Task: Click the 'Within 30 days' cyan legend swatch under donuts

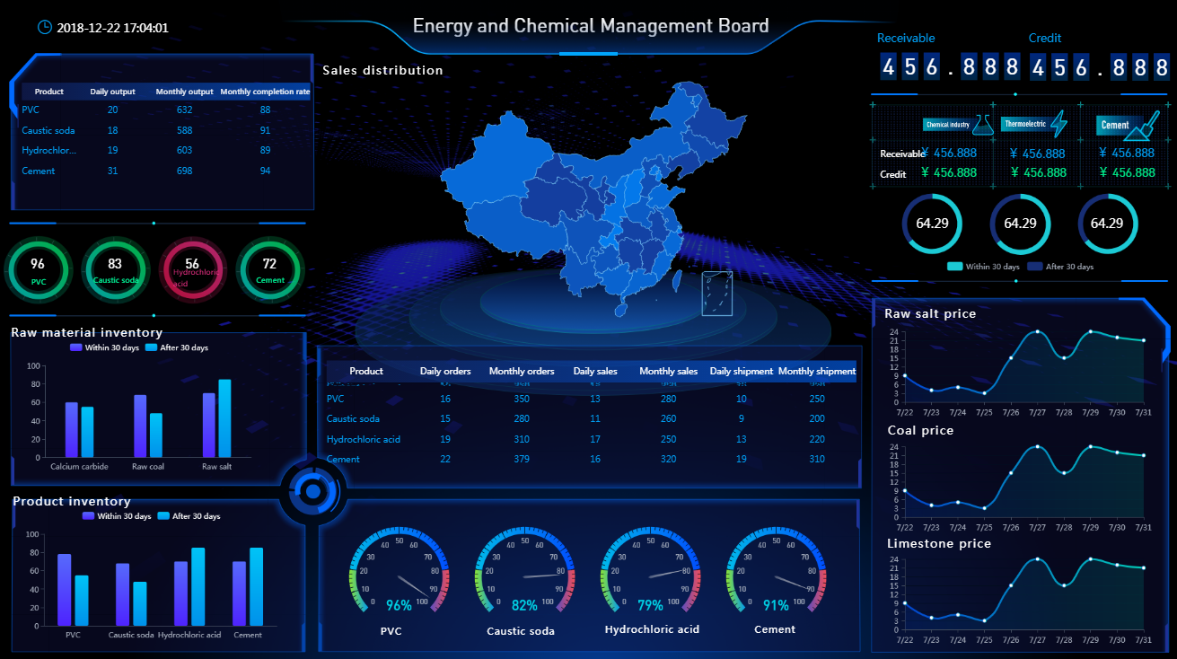Action: click(x=955, y=267)
